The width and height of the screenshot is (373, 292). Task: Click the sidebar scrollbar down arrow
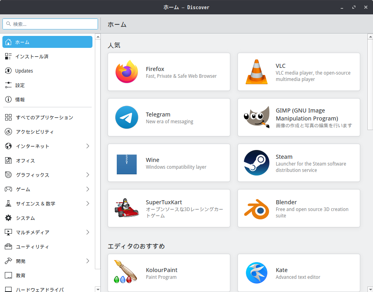[98, 289]
